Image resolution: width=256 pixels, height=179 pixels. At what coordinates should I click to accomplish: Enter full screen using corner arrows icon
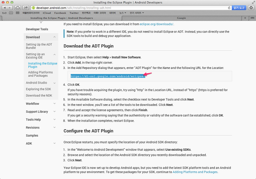click(253, 2)
